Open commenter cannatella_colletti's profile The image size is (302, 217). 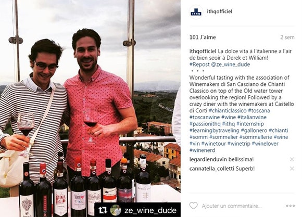212,169
